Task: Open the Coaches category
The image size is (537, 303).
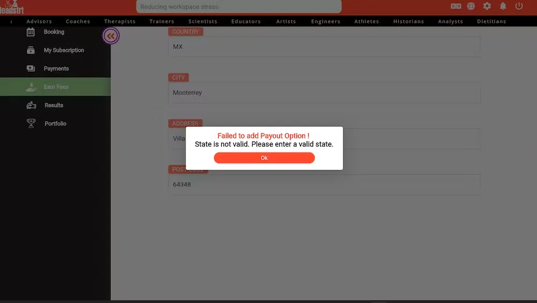Action: (78, 21)
